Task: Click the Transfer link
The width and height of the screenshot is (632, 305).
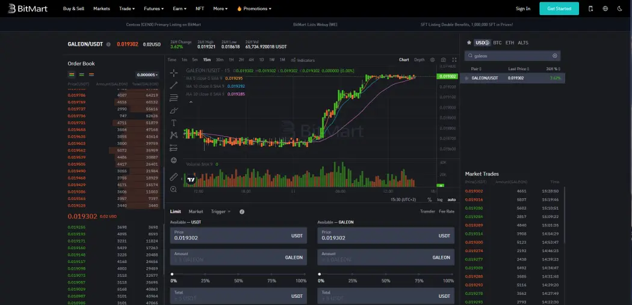Action: tap(427, 211)
